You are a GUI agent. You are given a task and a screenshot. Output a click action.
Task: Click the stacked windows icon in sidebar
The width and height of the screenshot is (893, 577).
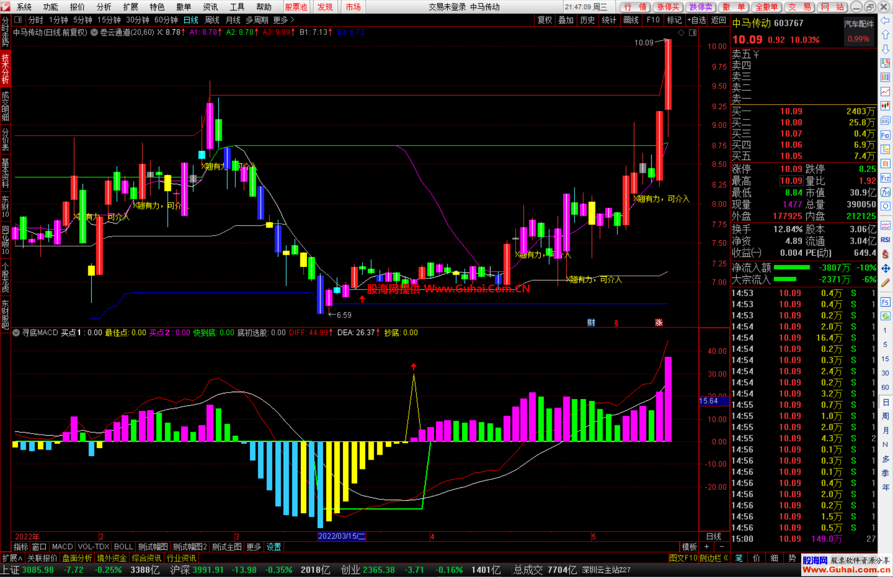click(885, 121)
